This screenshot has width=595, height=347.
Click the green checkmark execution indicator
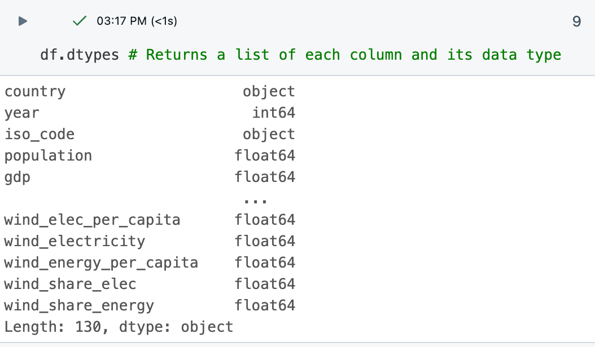(79, 21)
